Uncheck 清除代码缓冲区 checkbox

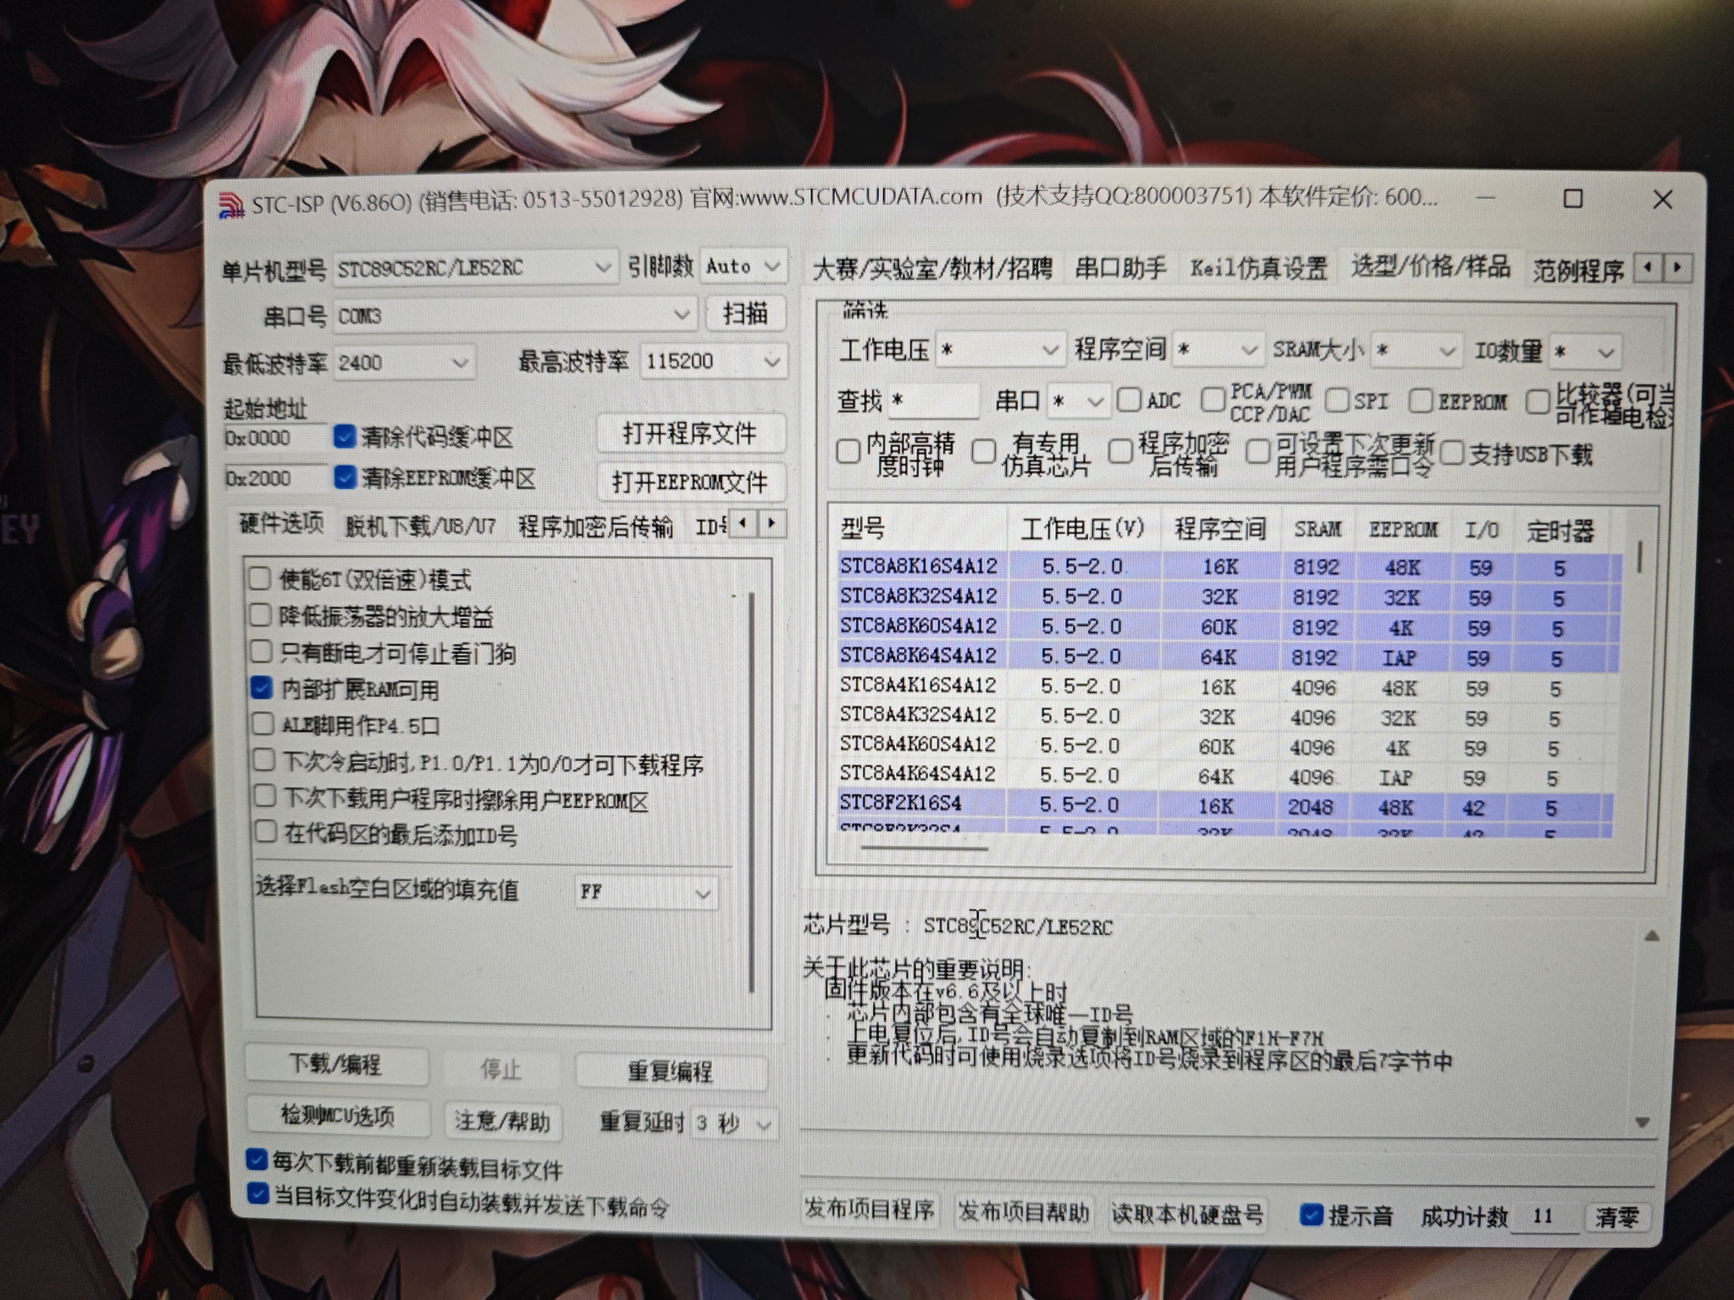click(344, 436)
